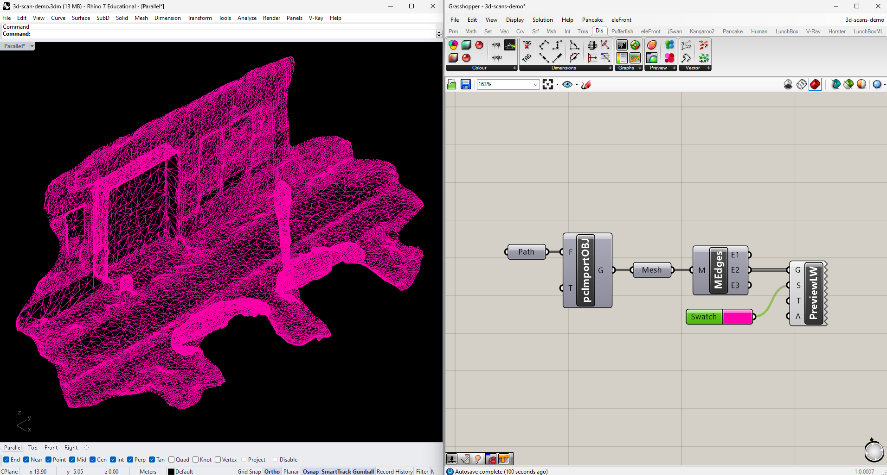Open the zoom percentage dropdown showing 163%
Image resolution: width=887 pixels, height=475 pixels.
click(535, 84)
